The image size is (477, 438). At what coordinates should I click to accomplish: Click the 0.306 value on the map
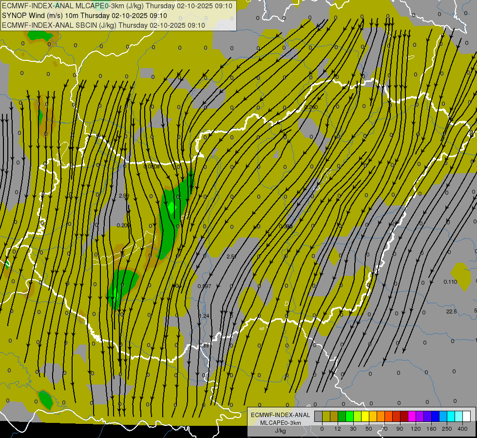tap(286, 226)
